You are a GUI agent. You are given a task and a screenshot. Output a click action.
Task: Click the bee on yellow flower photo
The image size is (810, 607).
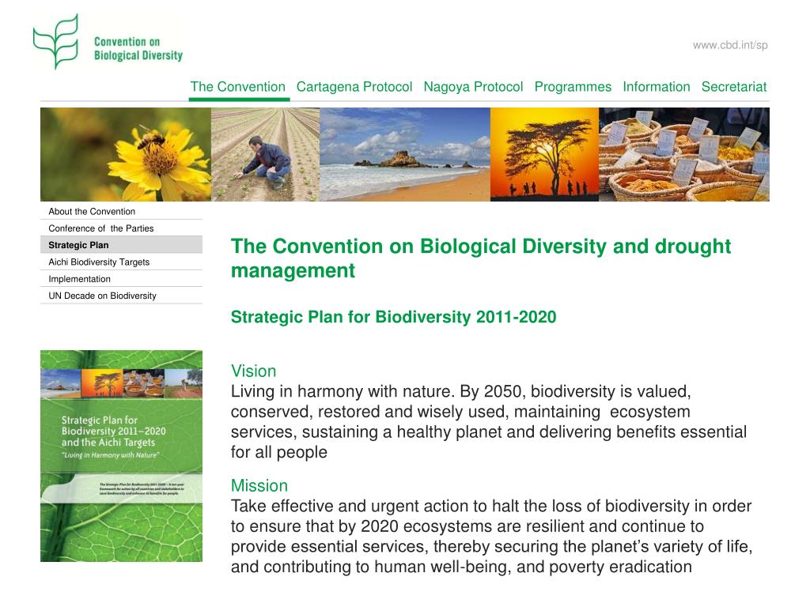tap(126, 154)
